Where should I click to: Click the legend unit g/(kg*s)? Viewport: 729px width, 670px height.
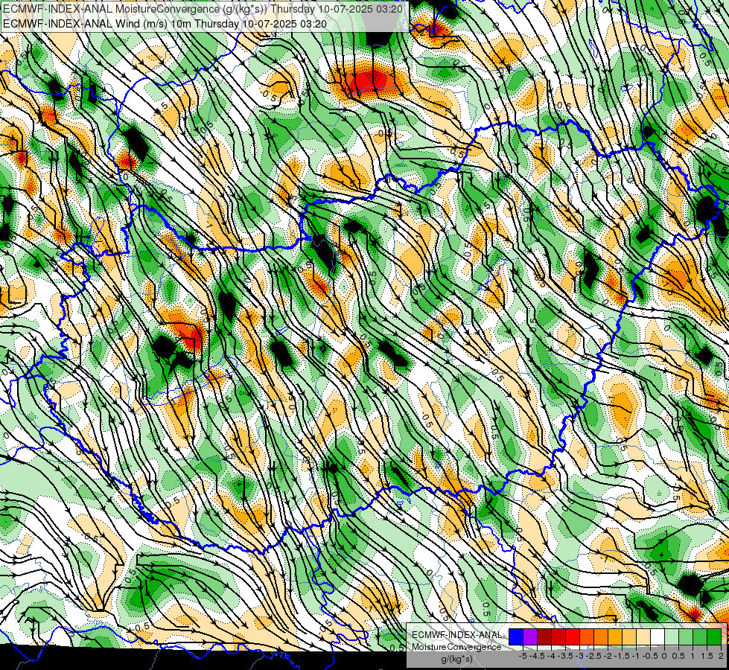pos(456,659)
